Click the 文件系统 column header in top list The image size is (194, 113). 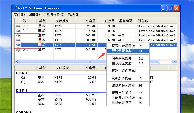[62, 21]
